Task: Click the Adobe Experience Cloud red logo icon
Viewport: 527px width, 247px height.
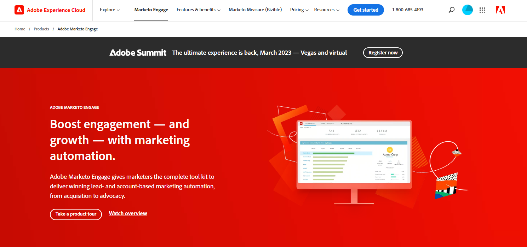Action: [19, 10]
